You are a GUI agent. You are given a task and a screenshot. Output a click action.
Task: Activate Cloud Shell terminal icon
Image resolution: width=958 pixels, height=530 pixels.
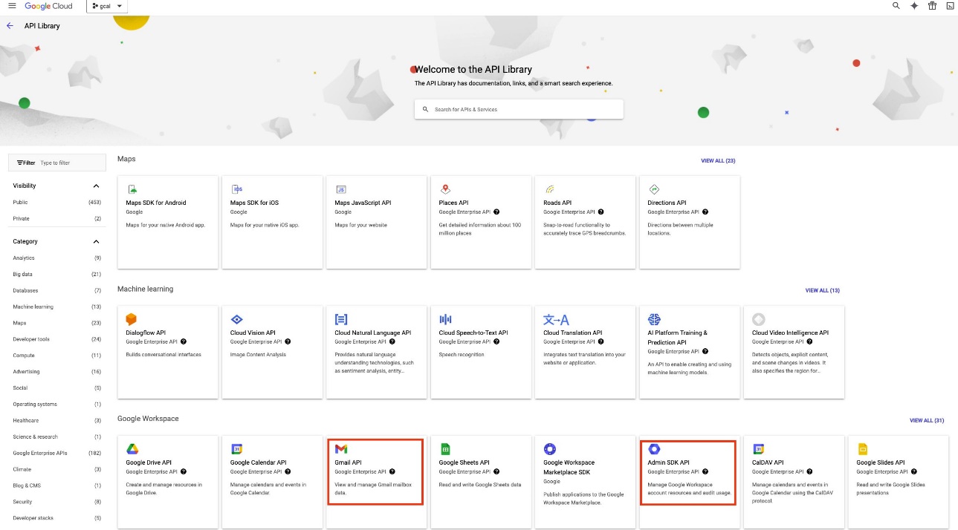pyautogui.click(x=950, y=6)
